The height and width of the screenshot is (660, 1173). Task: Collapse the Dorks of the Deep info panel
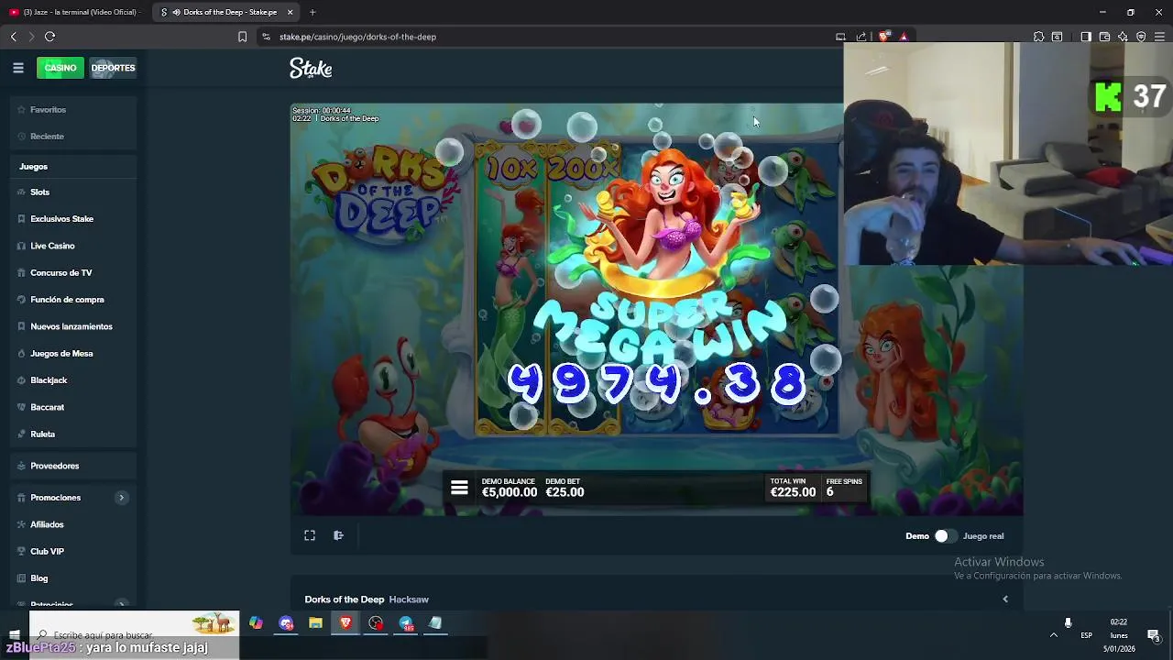click(x=1005, y=599)
